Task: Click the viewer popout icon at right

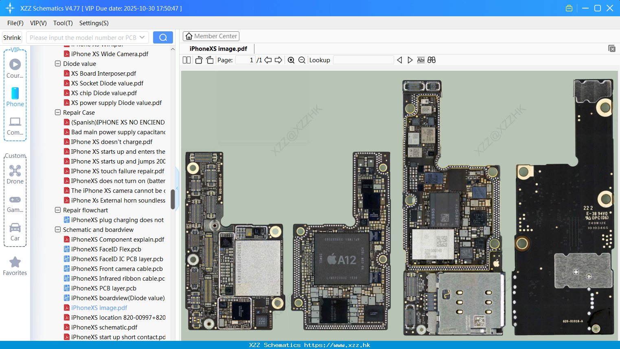Action: point(611,48)
